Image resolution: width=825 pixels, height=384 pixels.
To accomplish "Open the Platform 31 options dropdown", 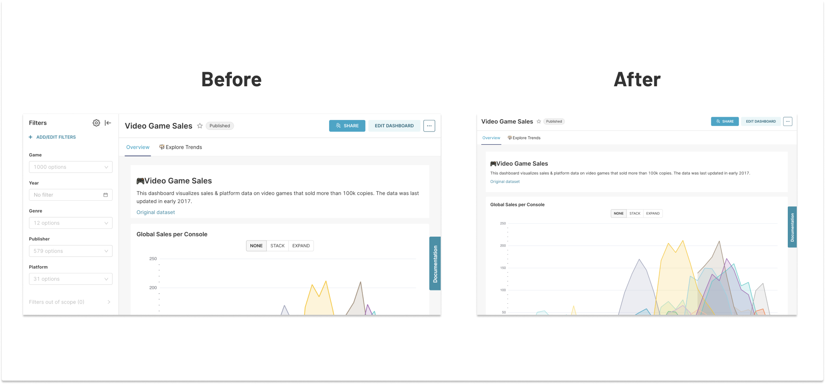I will 71,279.
